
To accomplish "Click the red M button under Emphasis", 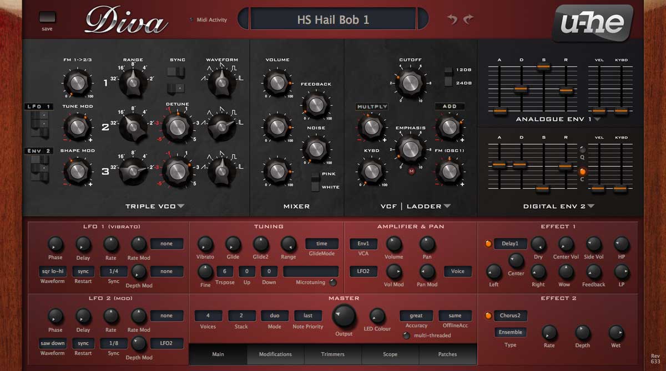I will pyautogui.click(x=411, y=172).
